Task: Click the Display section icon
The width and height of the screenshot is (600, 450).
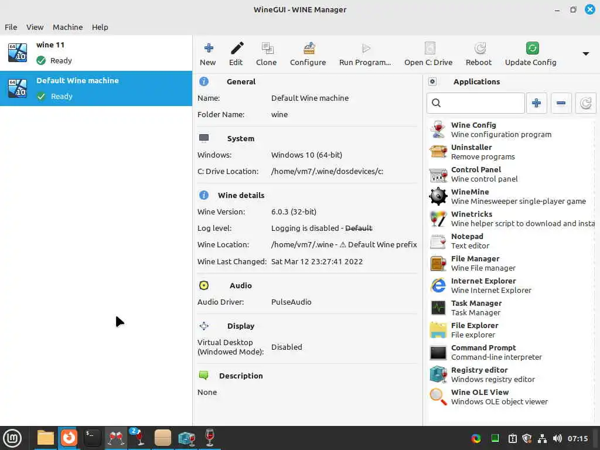Action: (204, 326)
